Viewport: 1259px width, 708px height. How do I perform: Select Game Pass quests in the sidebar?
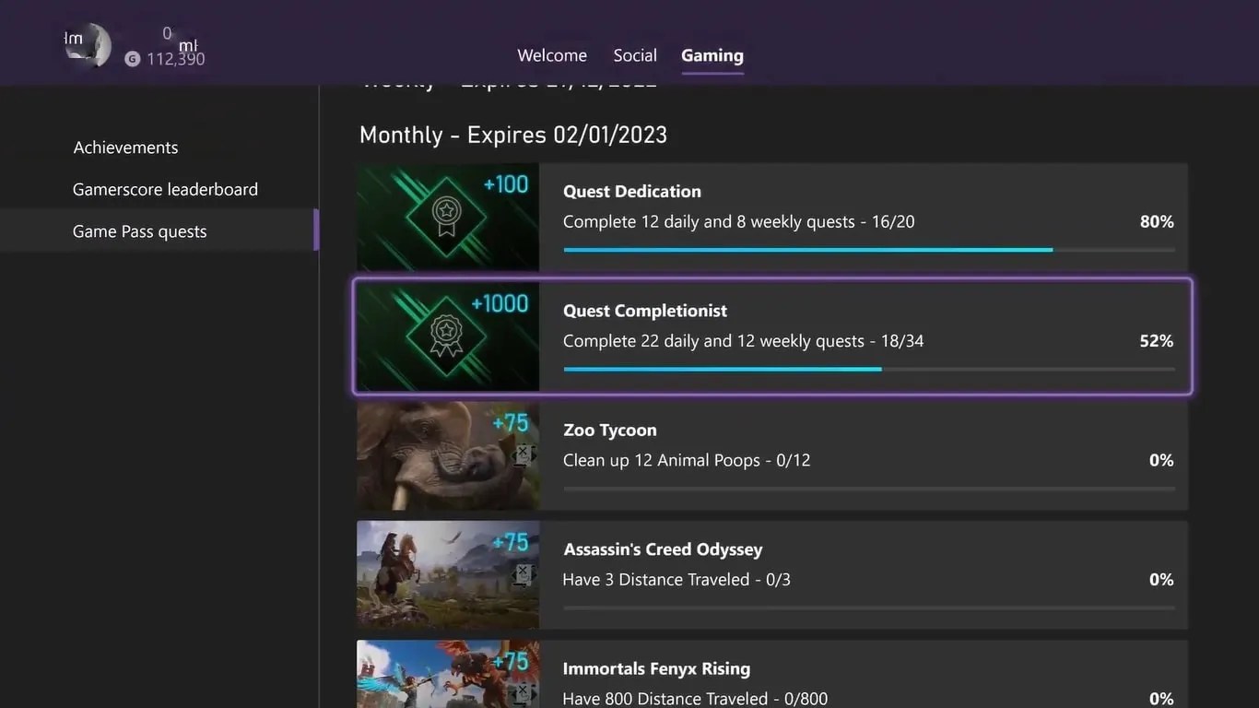pos(139,230)
